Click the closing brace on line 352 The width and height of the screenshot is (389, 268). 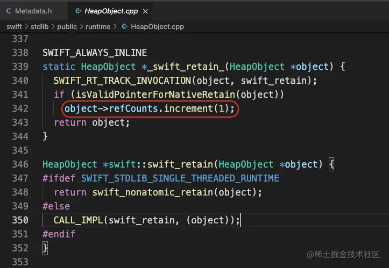45,248
